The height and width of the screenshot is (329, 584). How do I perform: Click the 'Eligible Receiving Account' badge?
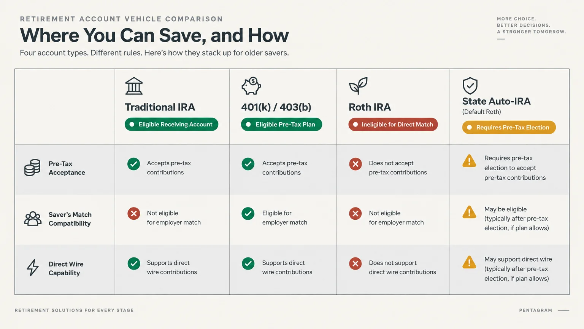pos(171,125)
